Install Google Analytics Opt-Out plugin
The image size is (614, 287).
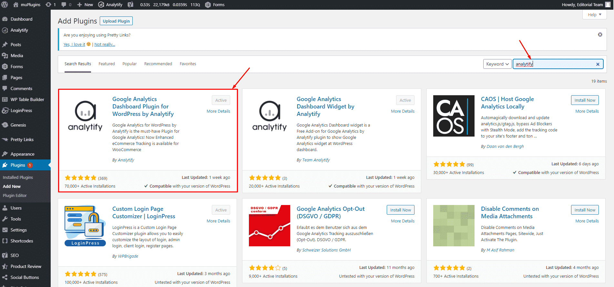click(400, 210)
